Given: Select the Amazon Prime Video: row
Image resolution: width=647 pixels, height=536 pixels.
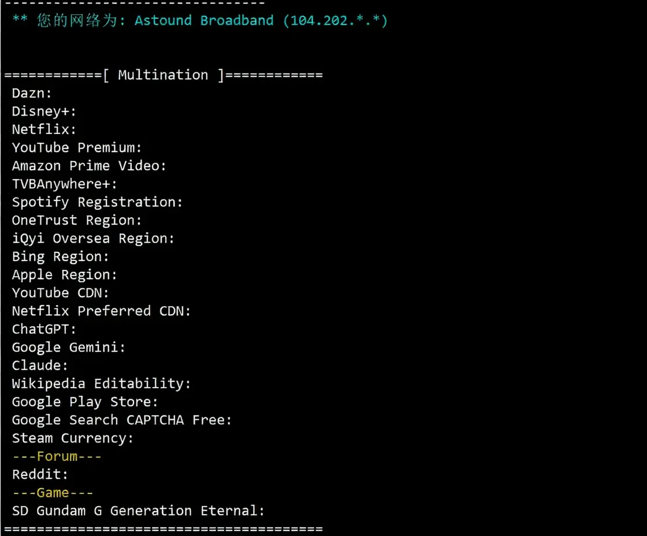Looking at the screenshot, I should pos(89,166).
